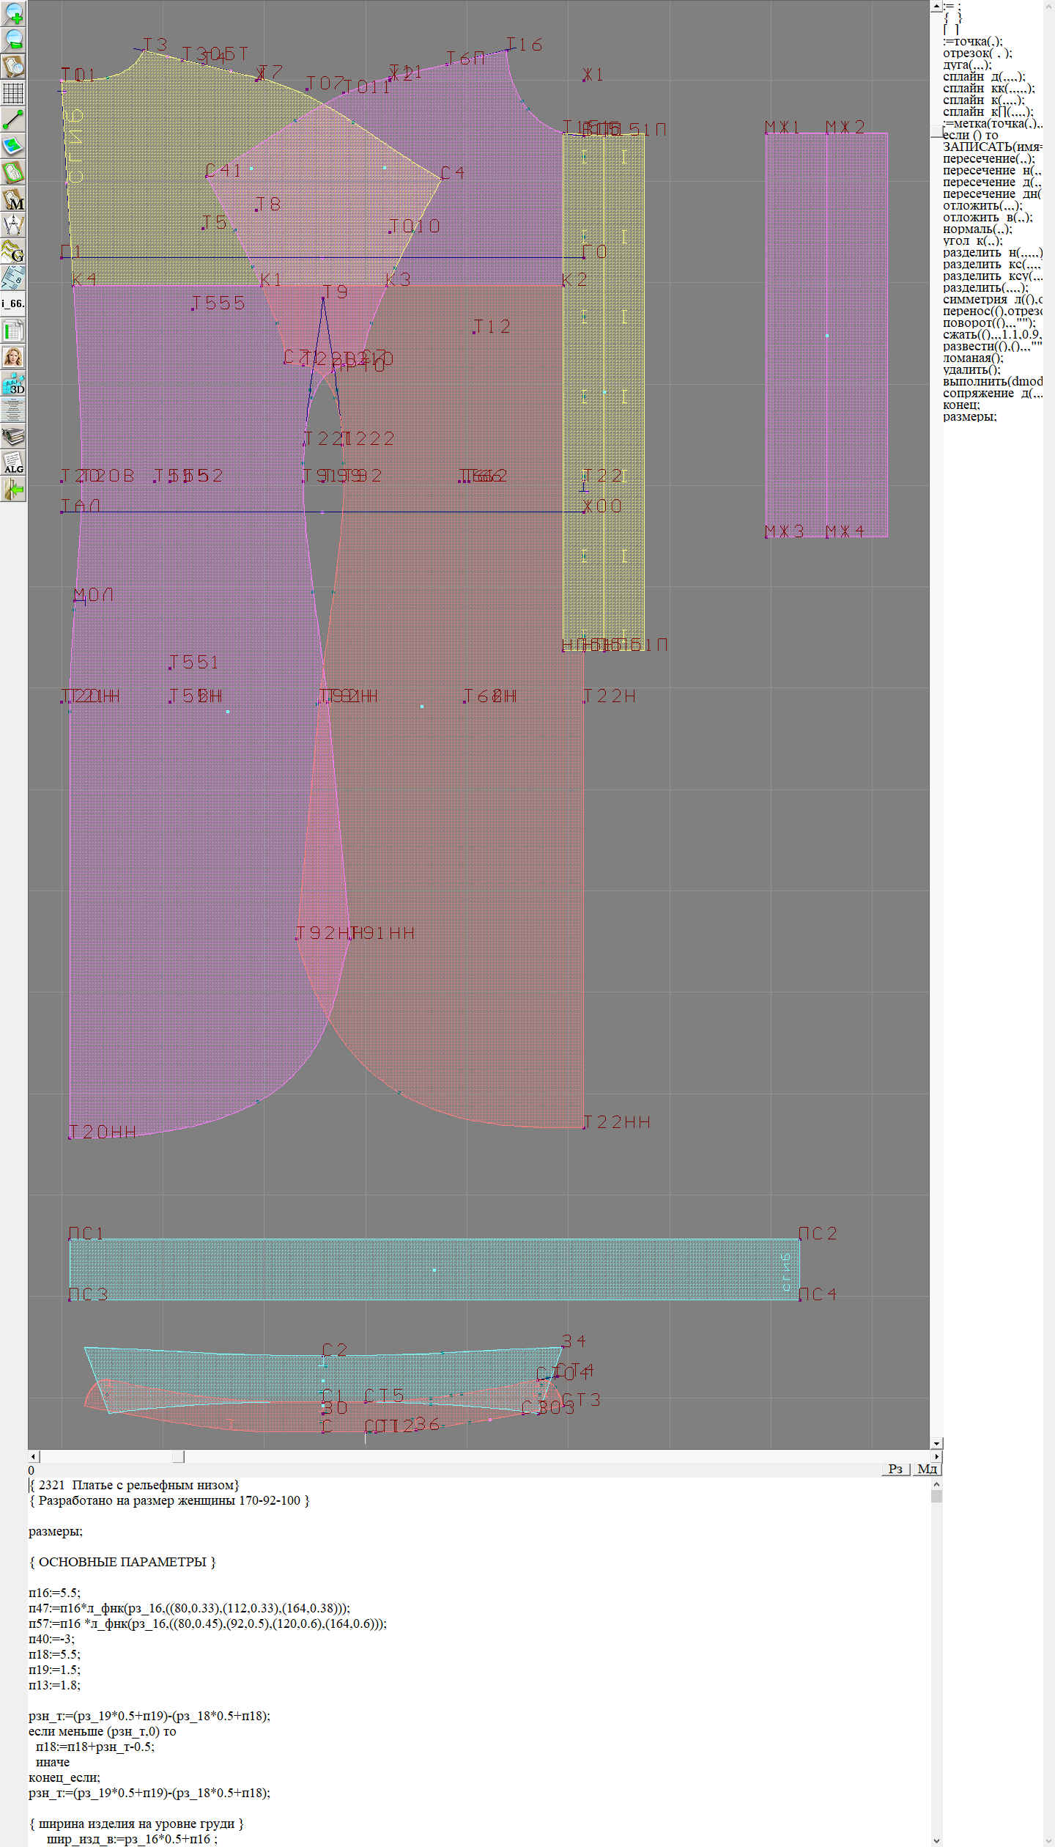
Task: Click the green arrow exit door icon
Action: pyautogui.click(x=13, y=489)
